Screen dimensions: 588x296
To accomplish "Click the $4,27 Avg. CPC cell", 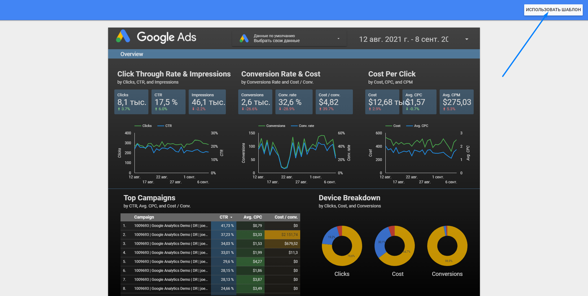I will click(x=250, y=262).
